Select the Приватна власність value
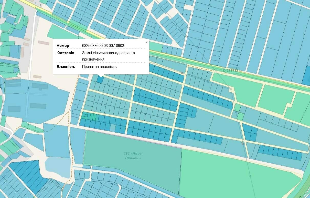310x198 pixels. pos(99,67)
